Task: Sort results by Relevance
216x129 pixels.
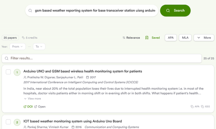Action: point(131,37)
